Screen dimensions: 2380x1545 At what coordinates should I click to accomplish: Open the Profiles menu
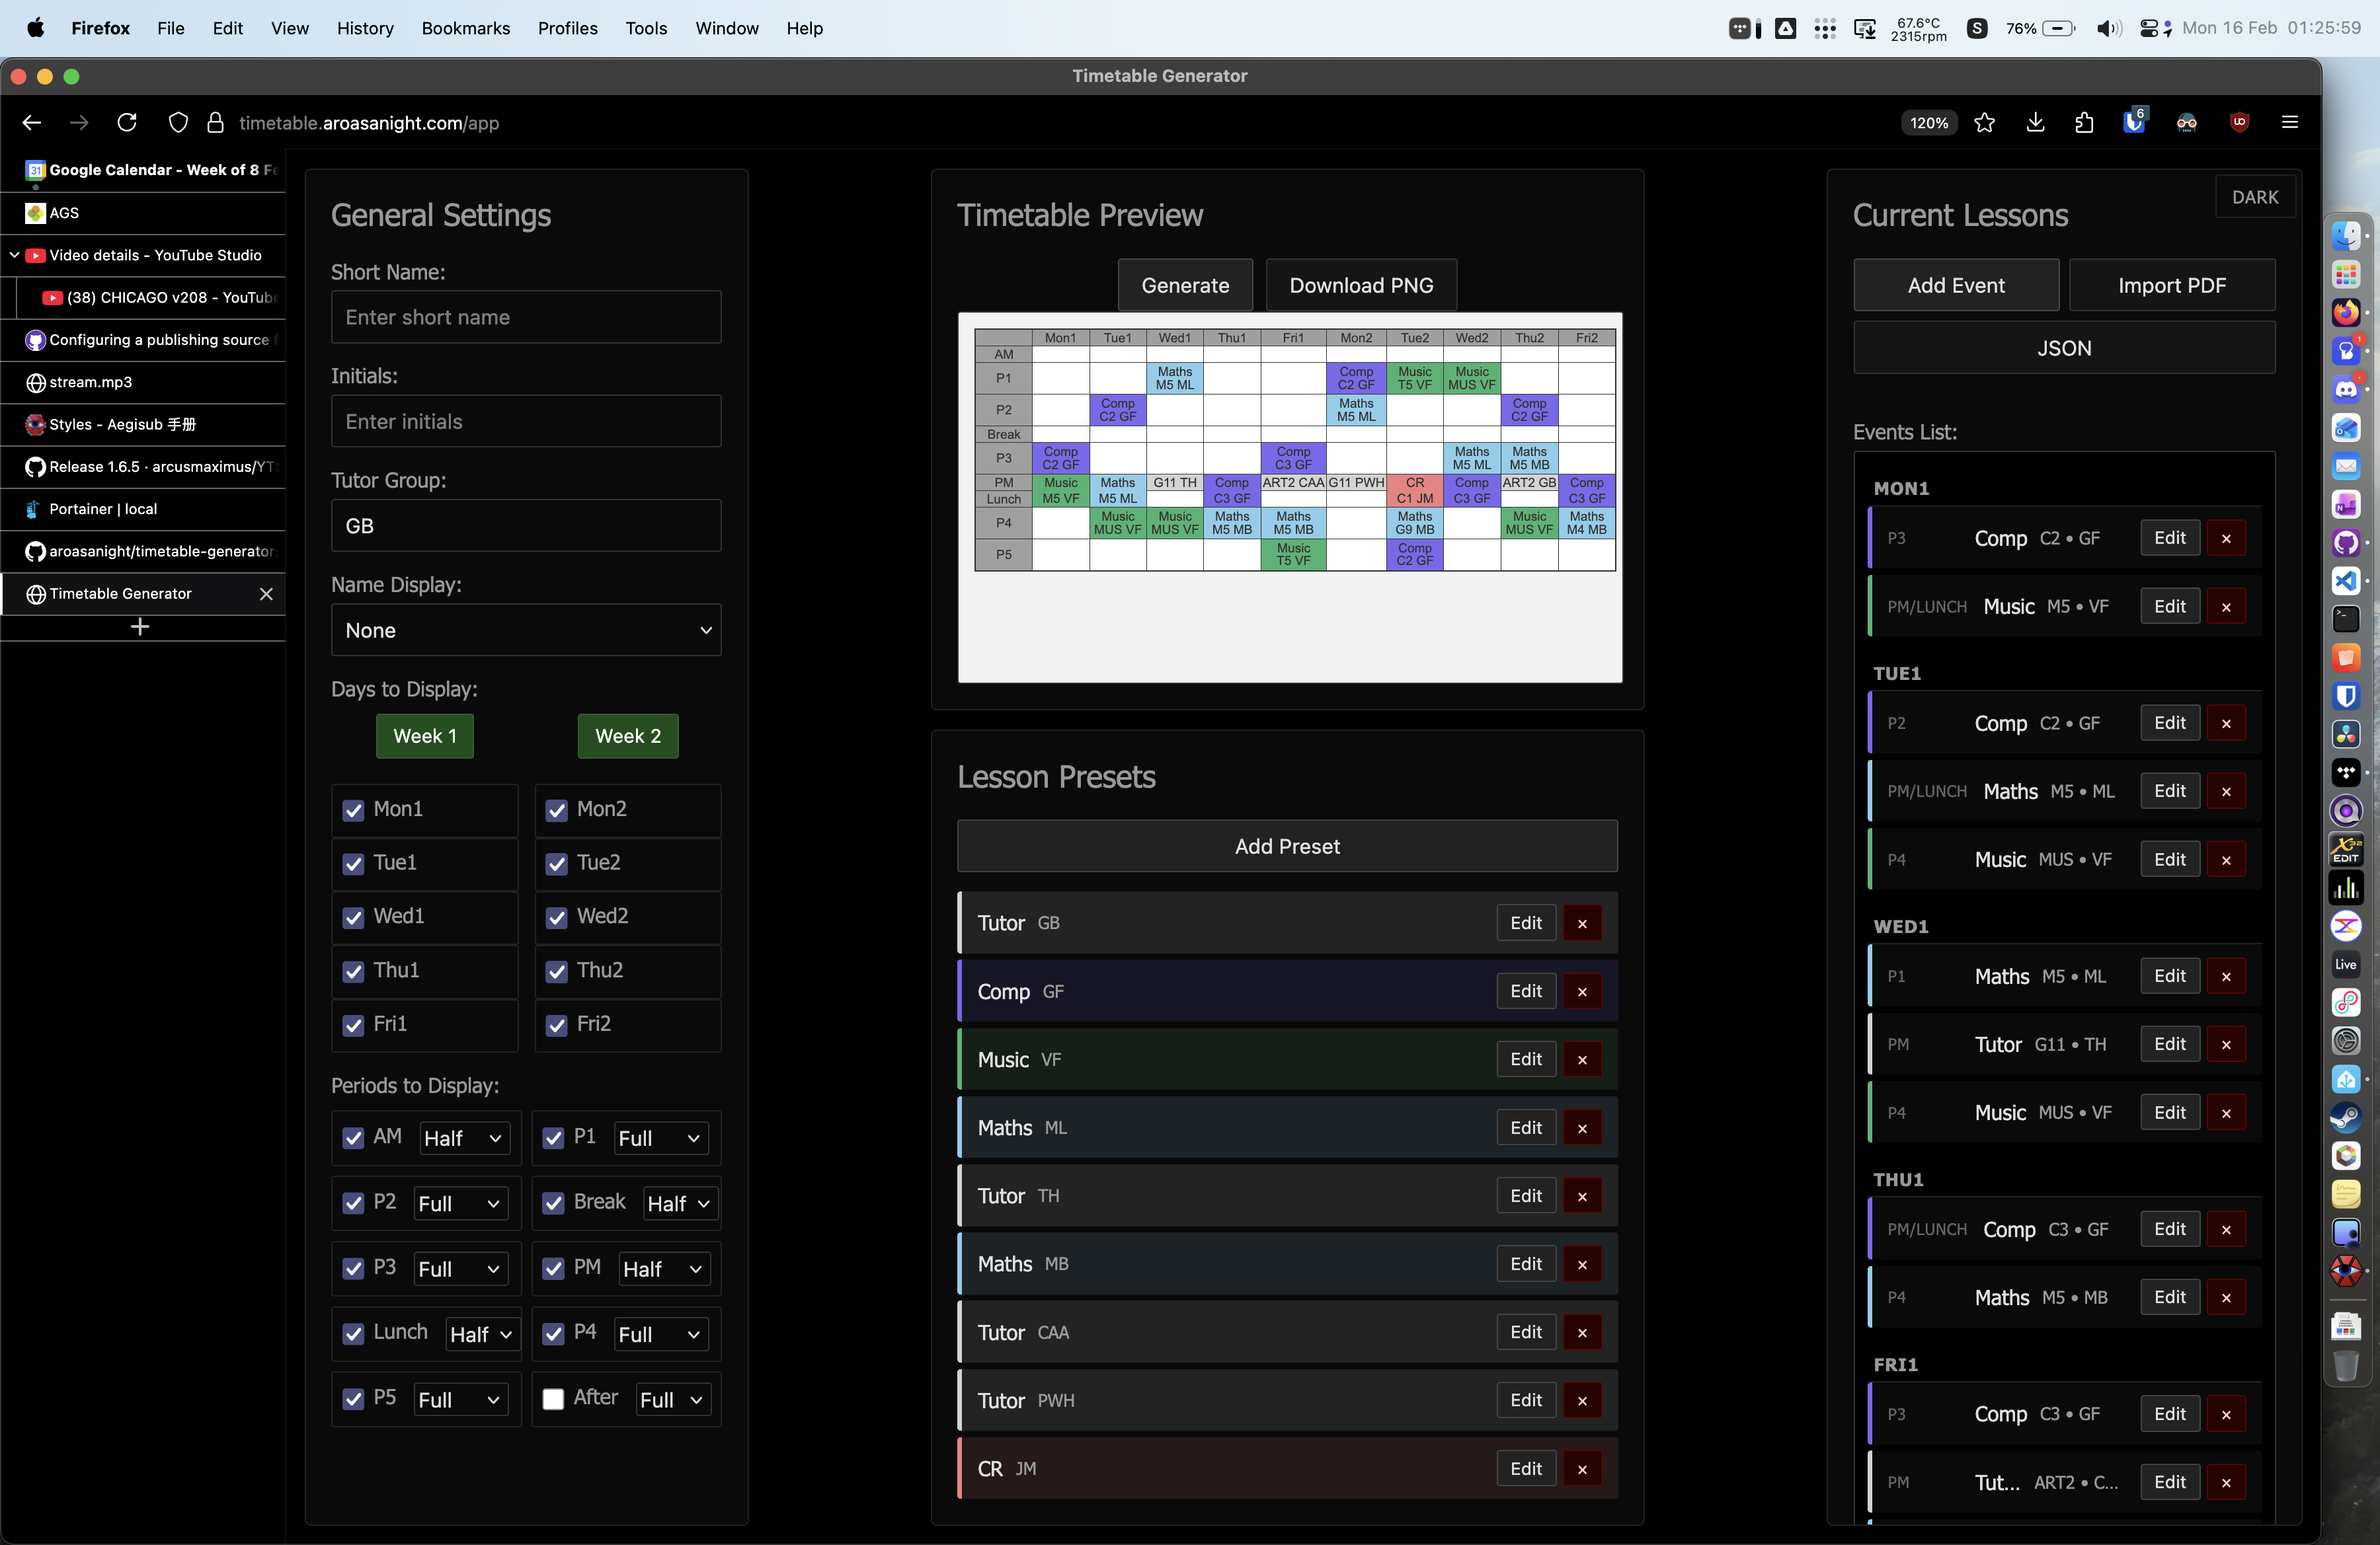click(x=567, y=28)
